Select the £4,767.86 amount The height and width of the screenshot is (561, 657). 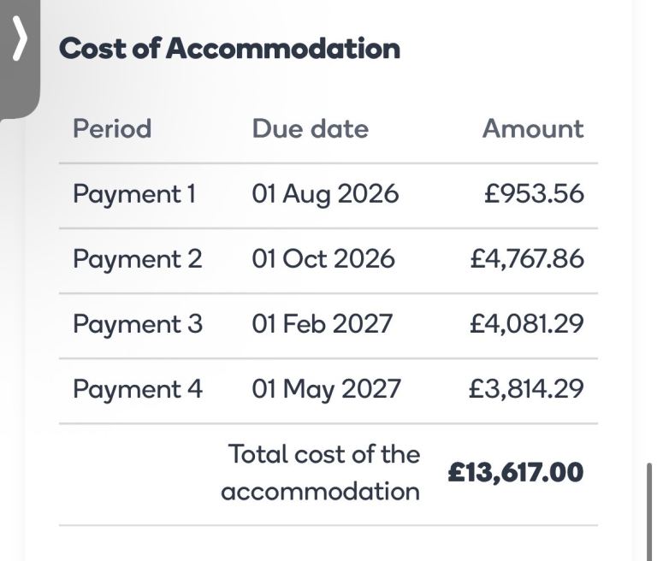[527, 259]
